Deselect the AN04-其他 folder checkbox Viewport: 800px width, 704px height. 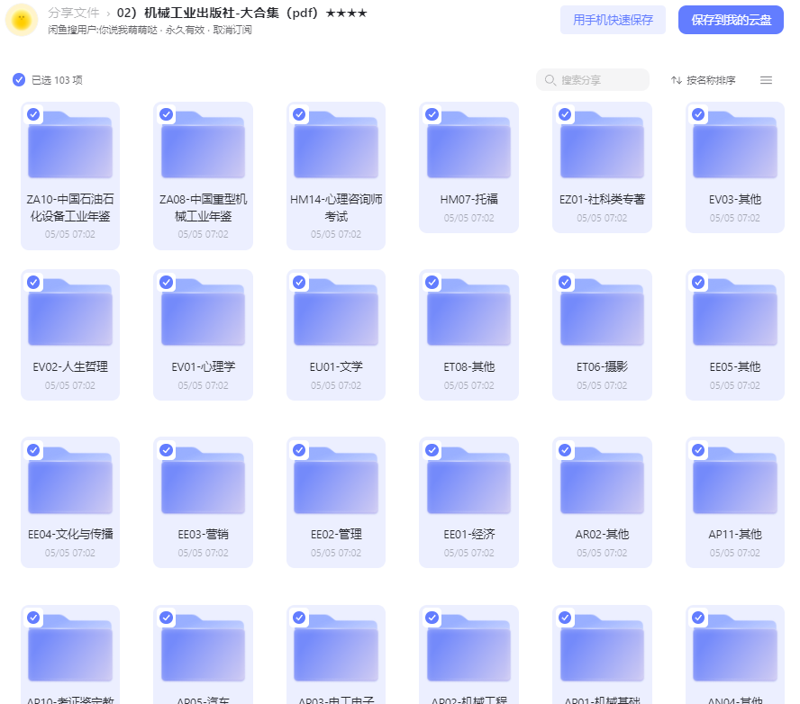[x=698, y=618]
